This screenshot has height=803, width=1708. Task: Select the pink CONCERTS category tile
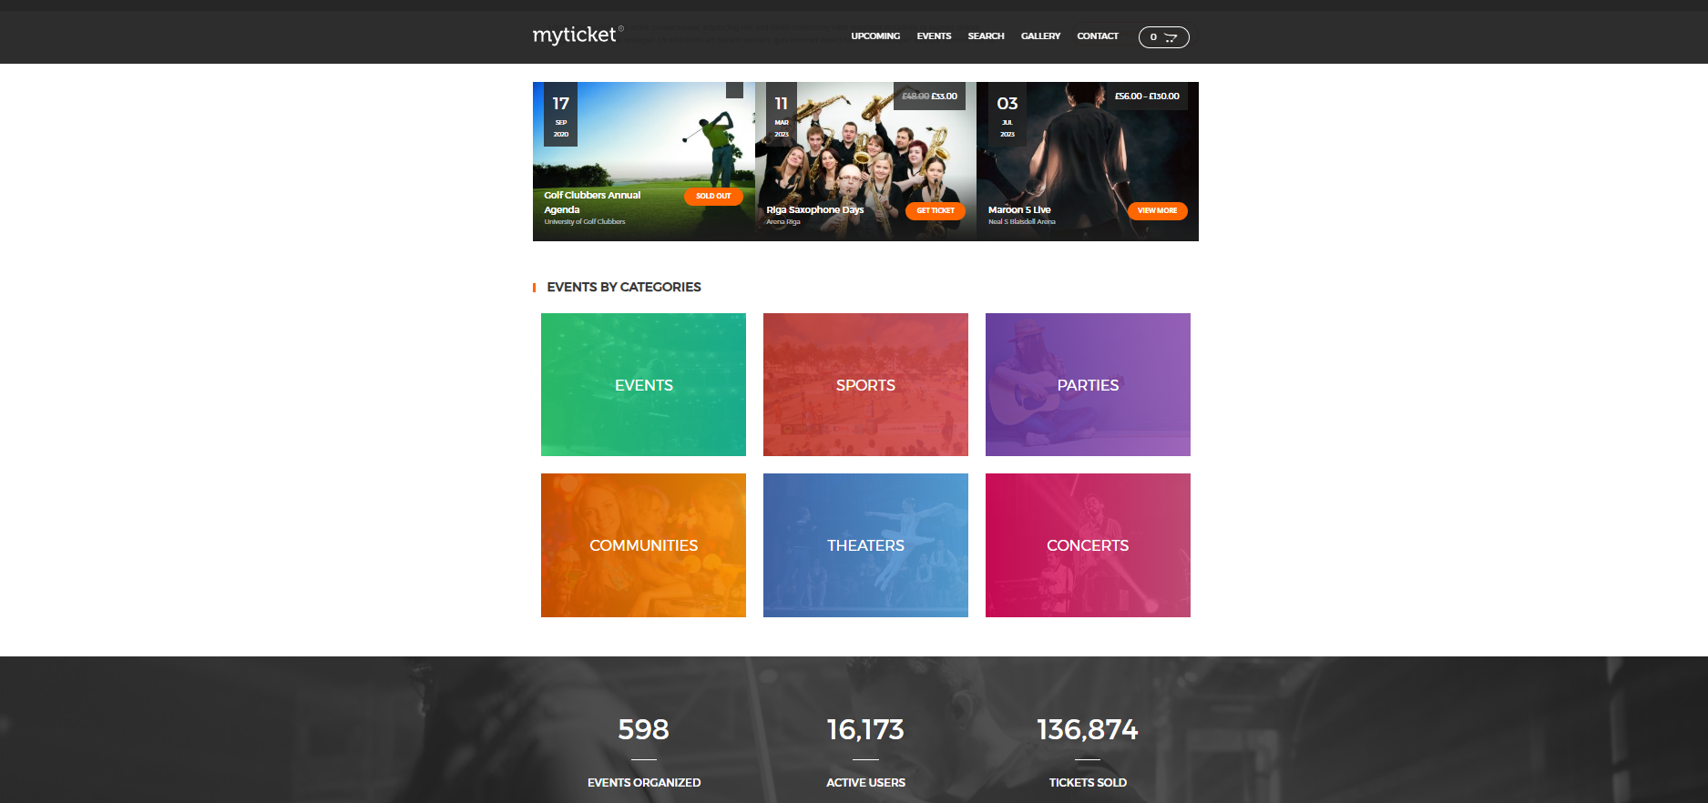(1088, 545)
